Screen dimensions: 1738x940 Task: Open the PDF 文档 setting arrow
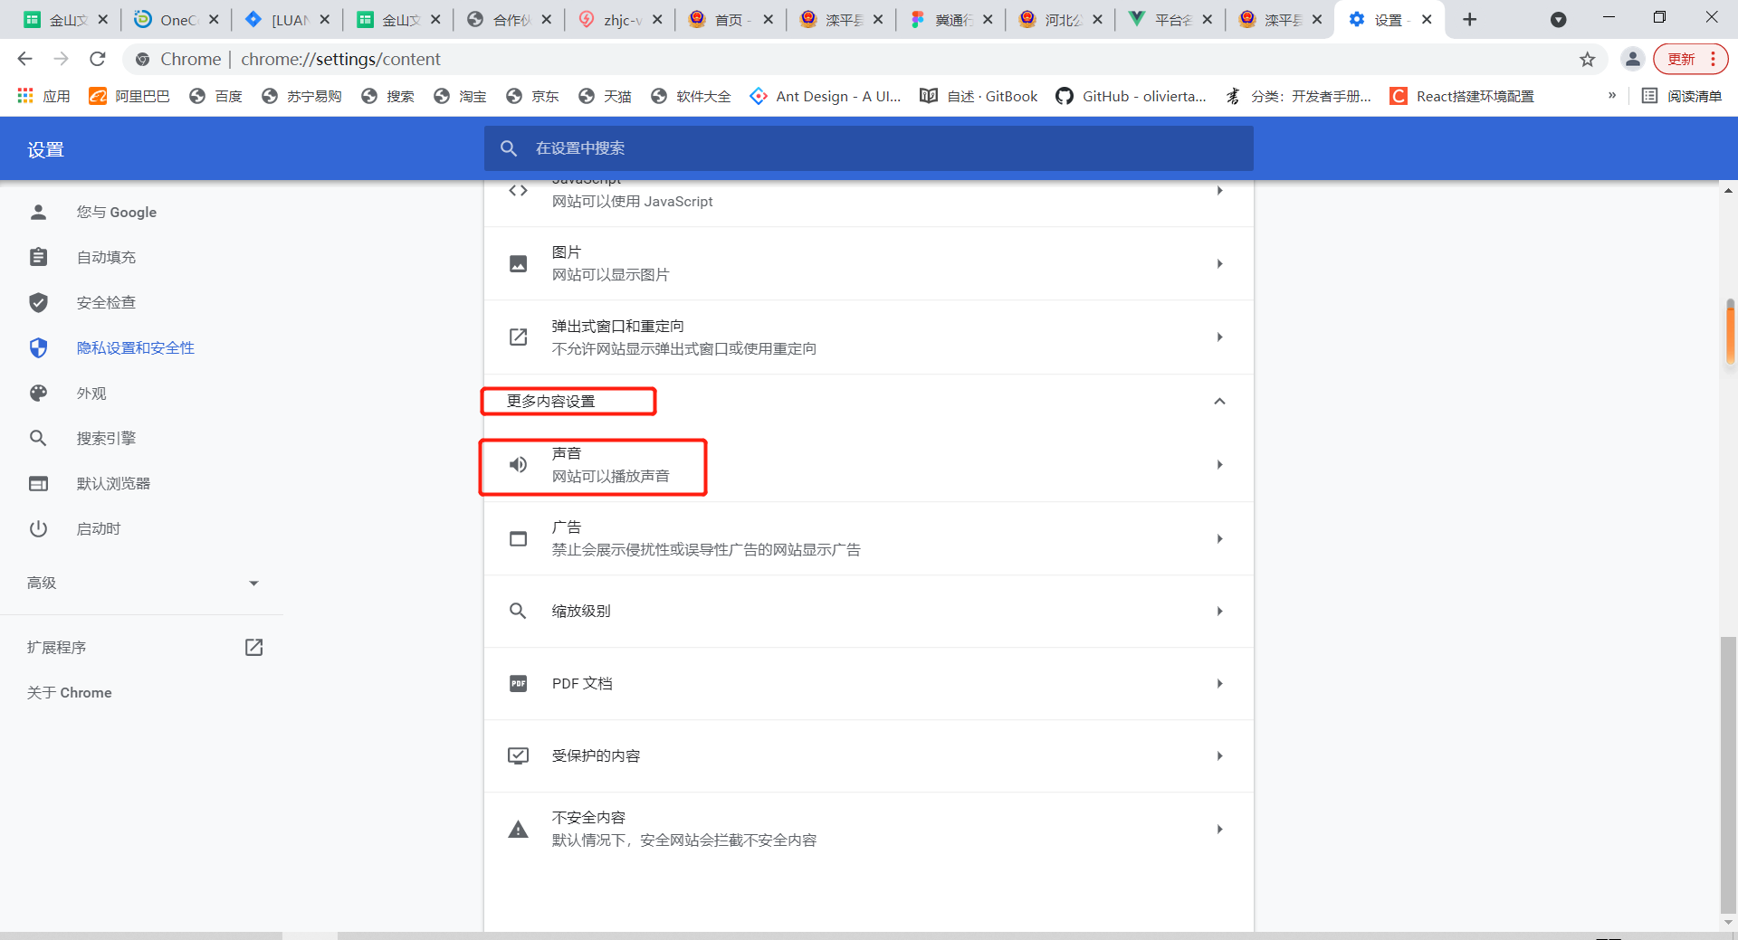pyautogui.click(x=1220, y=683)
